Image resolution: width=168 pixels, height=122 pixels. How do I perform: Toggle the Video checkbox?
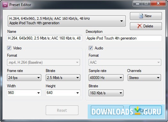coord(9,48)
